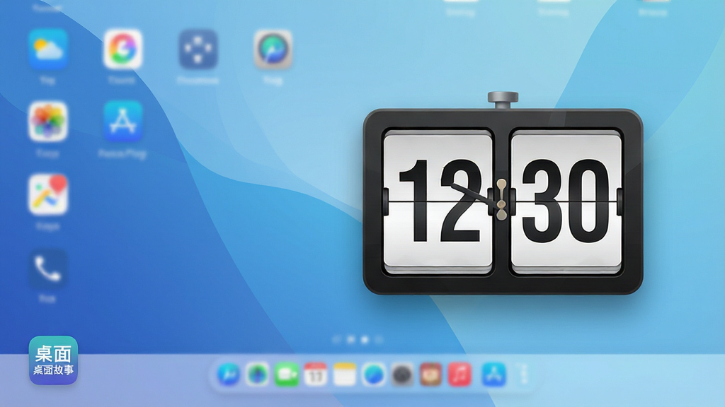Click the first blue icon in the dock

point(229,374)
